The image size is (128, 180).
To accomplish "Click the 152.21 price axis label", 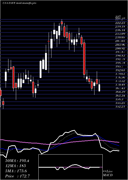I will click(120, 106).
